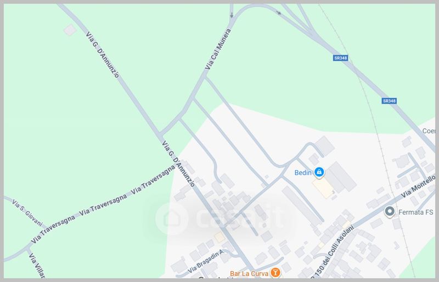
Task: Click the Bedin shopping bag marker icon
Action: pos(319,172)
